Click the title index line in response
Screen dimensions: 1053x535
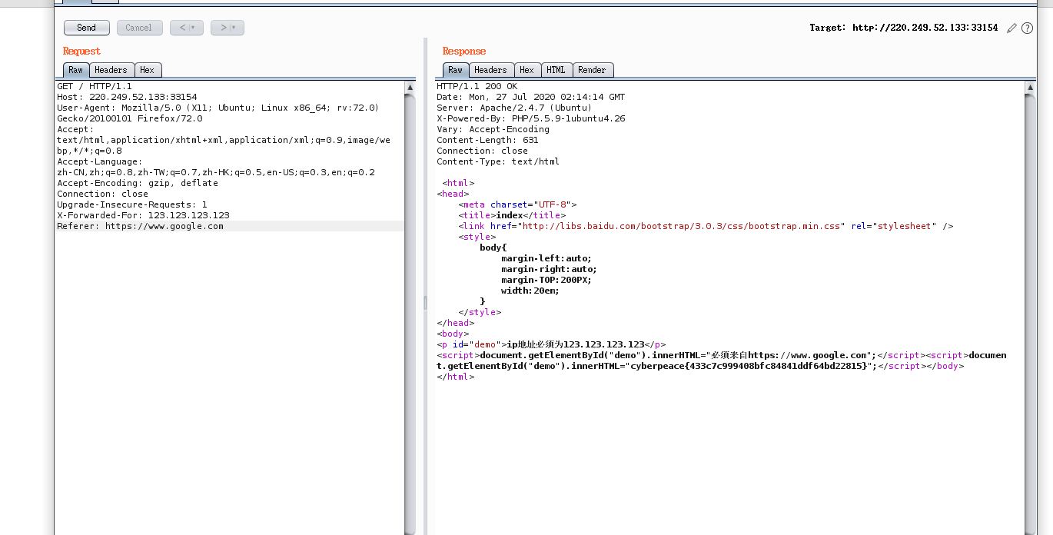[x=511, y=215]
